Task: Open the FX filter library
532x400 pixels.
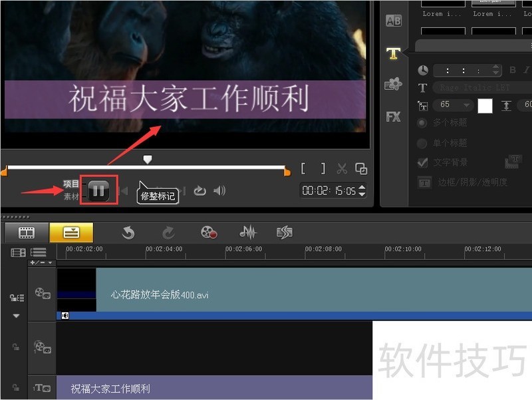Action: click(393, 117)
